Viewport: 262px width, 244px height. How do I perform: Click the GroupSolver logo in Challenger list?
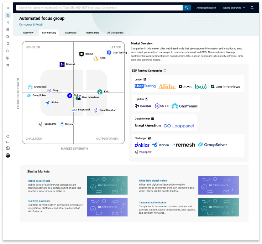pyautogui.click(x=213, y=145)
